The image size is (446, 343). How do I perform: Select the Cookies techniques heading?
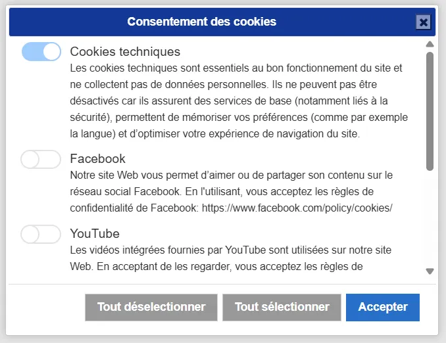[x=125, y=51]
